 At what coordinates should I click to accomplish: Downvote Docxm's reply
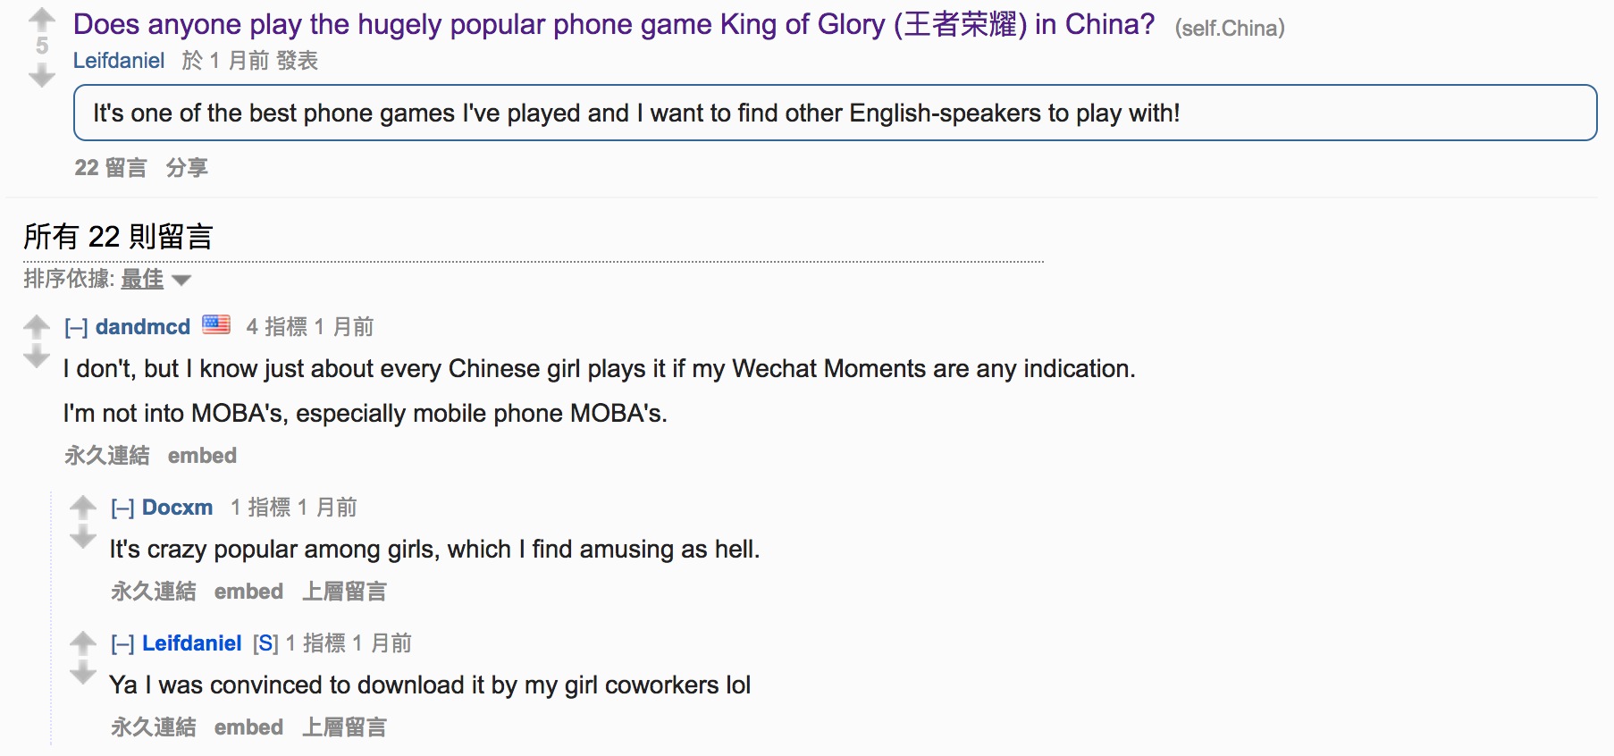coord(83,537)
